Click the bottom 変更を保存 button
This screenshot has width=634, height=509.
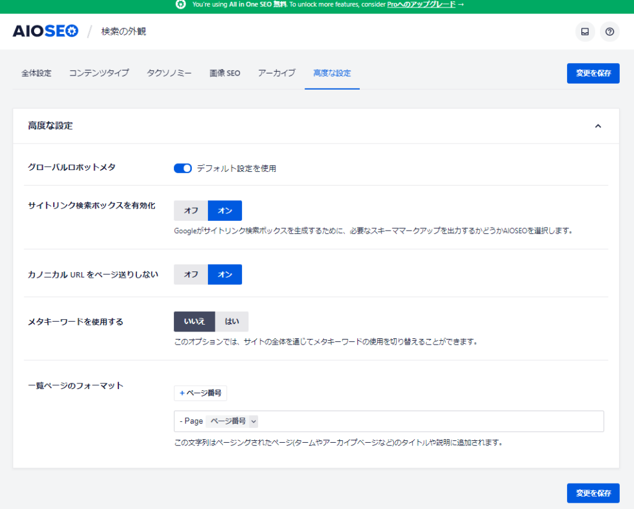(x=593, y=493)
